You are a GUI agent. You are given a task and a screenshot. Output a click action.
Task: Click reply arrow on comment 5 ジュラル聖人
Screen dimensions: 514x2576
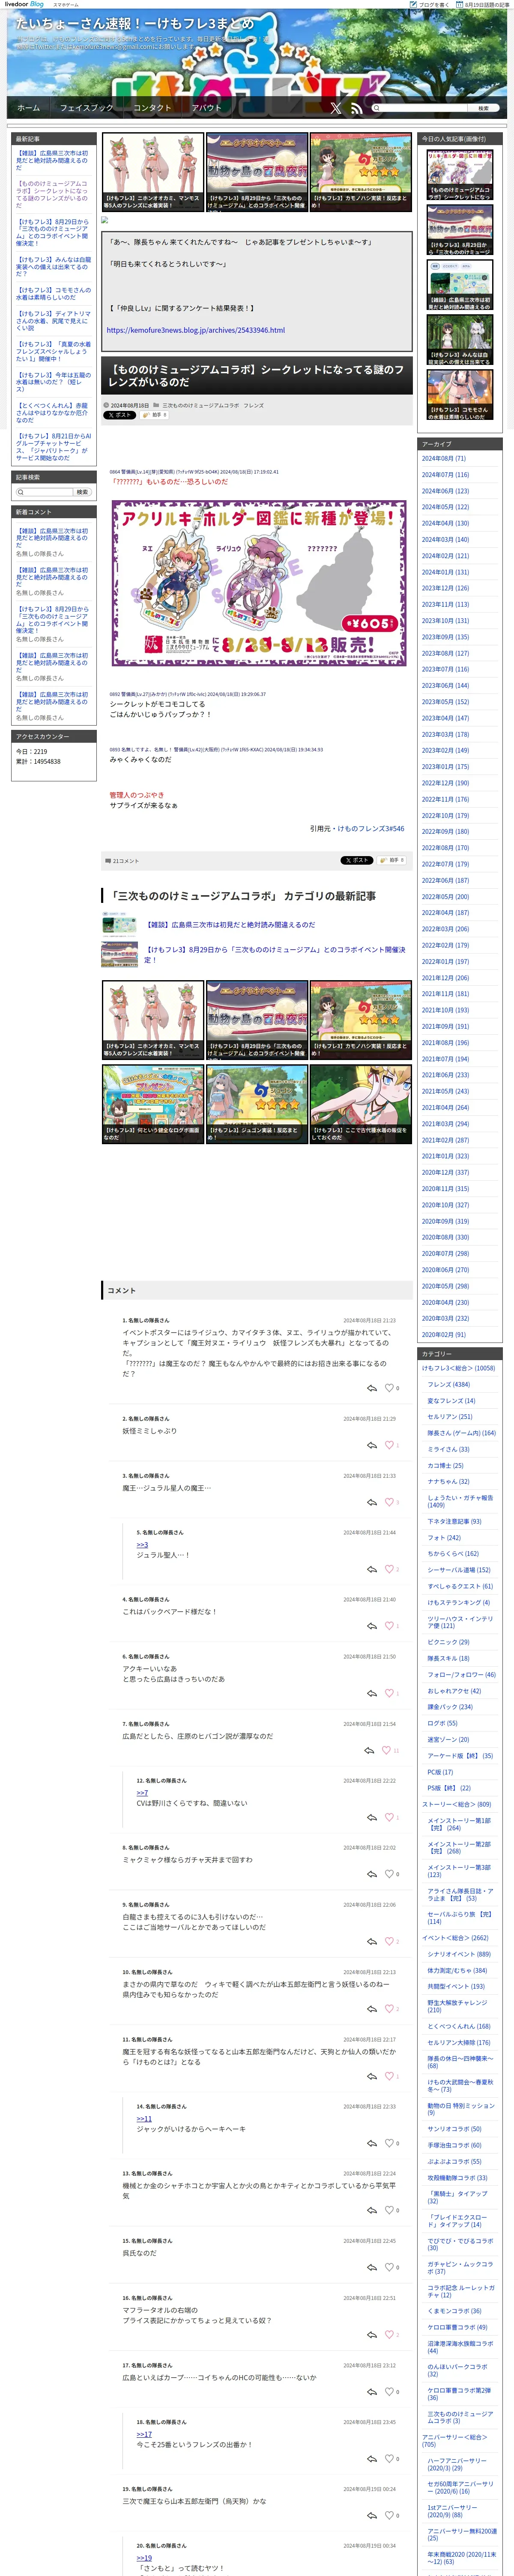tap(371, 1569)
